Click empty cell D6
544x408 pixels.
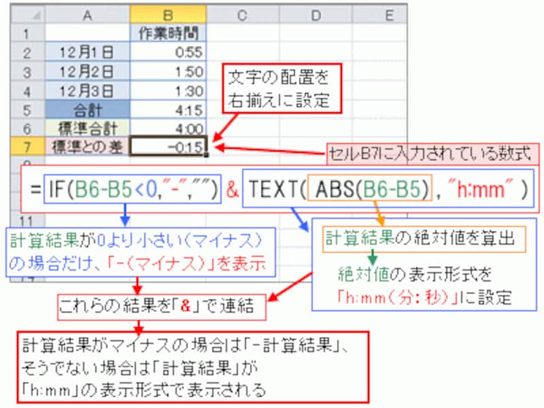(x=316, y=128)
